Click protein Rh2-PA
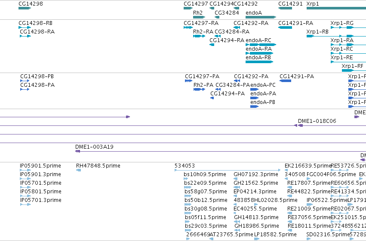Screen dimensions: 366x241 point(199,89)
